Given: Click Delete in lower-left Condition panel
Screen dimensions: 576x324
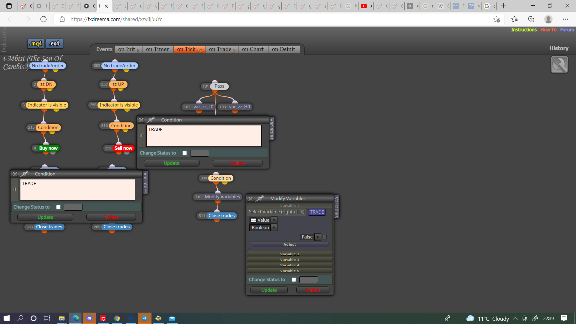Looking at the screenshot, I should (x=111, y=217).
